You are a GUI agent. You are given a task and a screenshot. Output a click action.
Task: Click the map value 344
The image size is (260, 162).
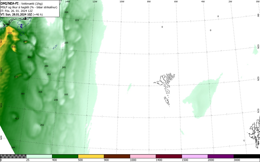click(x=13, y=148)
